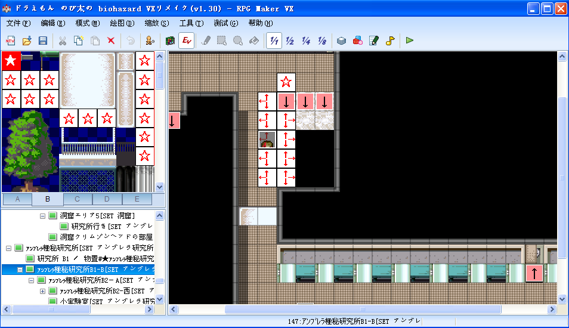The width and height of the screenshot is (569, 328).
Task: Select map 小実験室 in tree
Action: click(107, 302)
